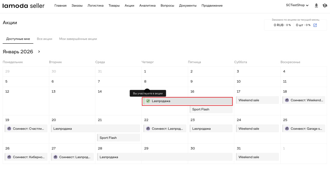Click the lamoda seller logo
The height and width of the screenshot is (169, 330).
click(x=24, y=5)
